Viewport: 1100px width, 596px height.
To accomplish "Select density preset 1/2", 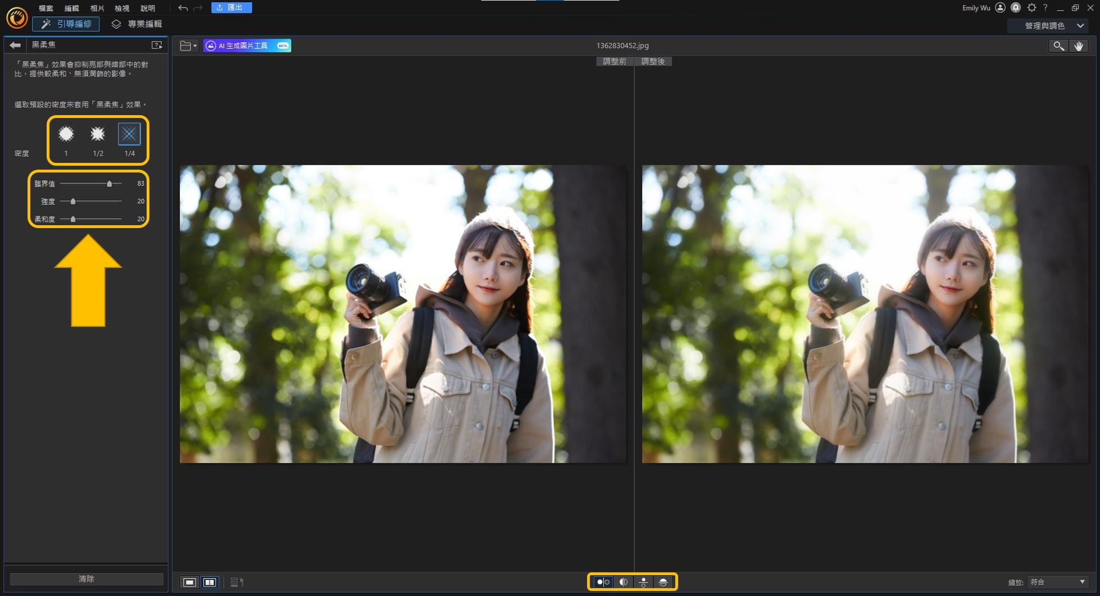I will 98,134.
